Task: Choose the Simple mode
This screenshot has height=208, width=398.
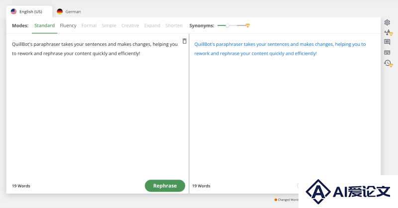Action: [x=109, y=25]
